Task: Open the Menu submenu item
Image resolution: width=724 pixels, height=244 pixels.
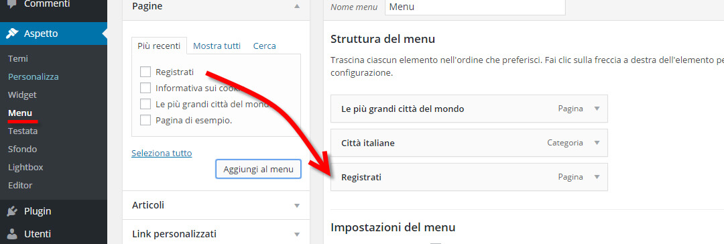Action: (20, 113)
